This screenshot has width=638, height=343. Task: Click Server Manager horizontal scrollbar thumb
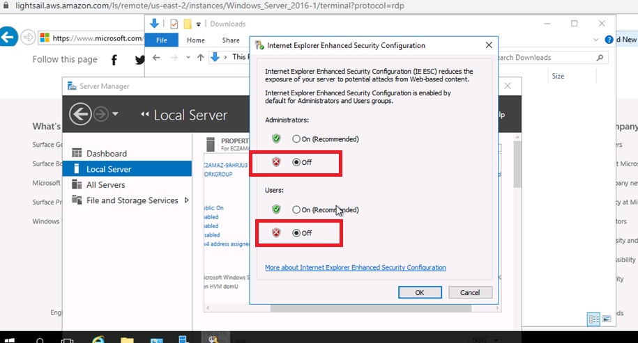pyautogui.click(x=371, y=308)
